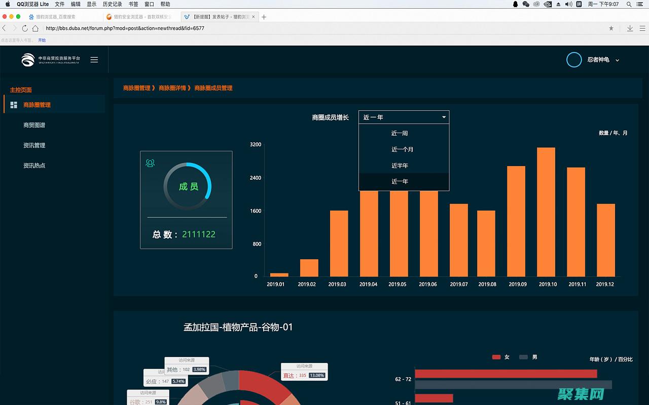Click the user avatar circle
The width and height of the screenshot is (649, 405).
(573, 60)
